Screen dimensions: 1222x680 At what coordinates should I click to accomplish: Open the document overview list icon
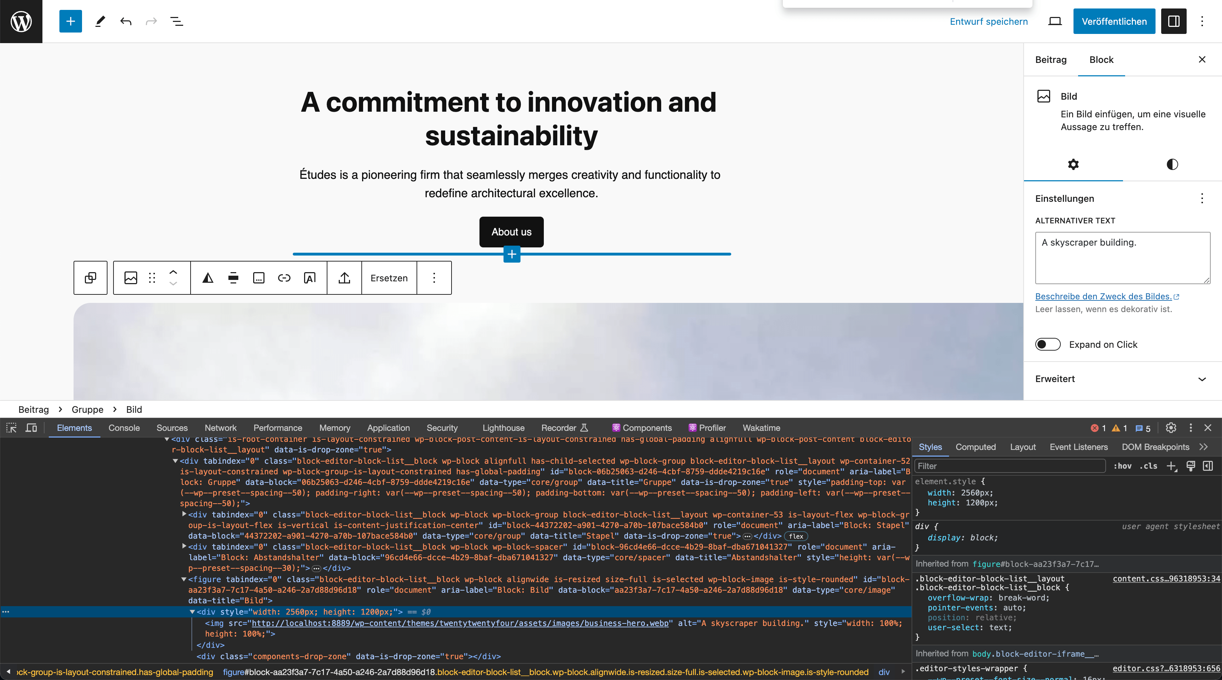176,21
